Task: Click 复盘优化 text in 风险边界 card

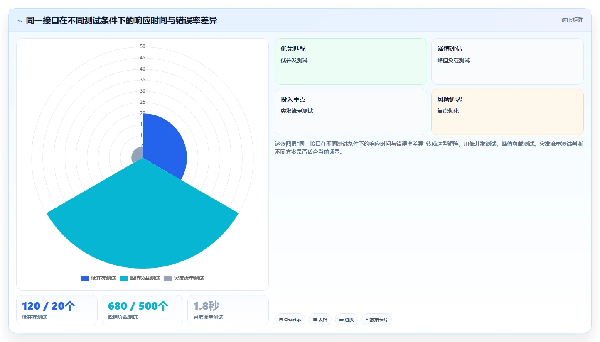Action: coord(448,111)
